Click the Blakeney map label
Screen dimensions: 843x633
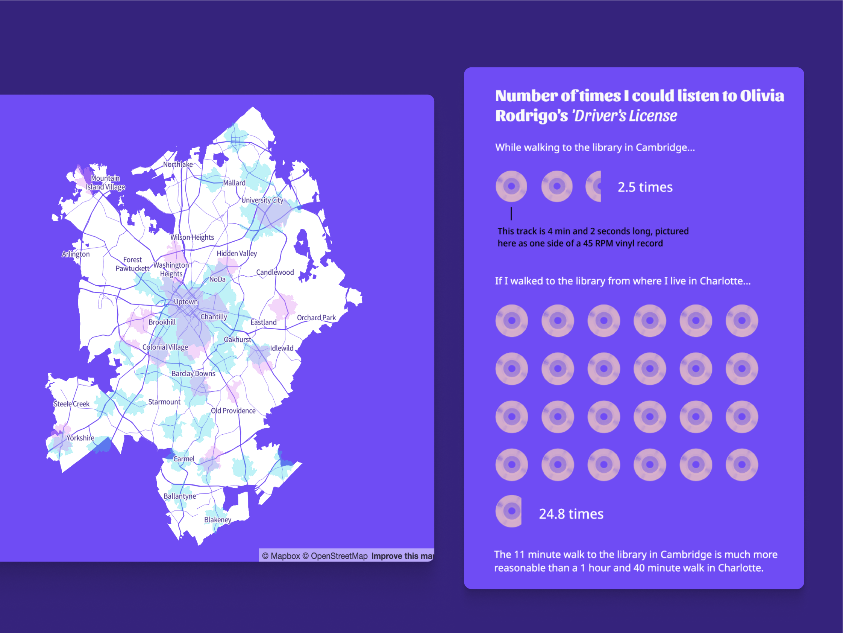(218, 520)
